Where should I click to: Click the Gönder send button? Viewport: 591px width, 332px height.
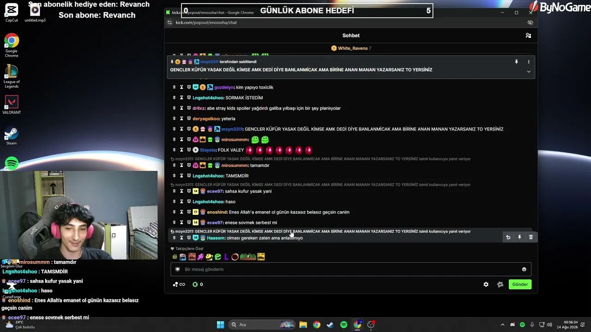point(520,285)
